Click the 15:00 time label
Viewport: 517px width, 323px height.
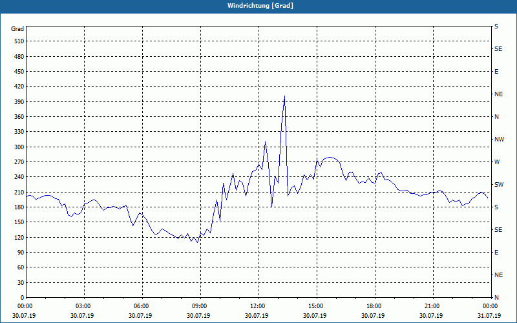point(315,306)
